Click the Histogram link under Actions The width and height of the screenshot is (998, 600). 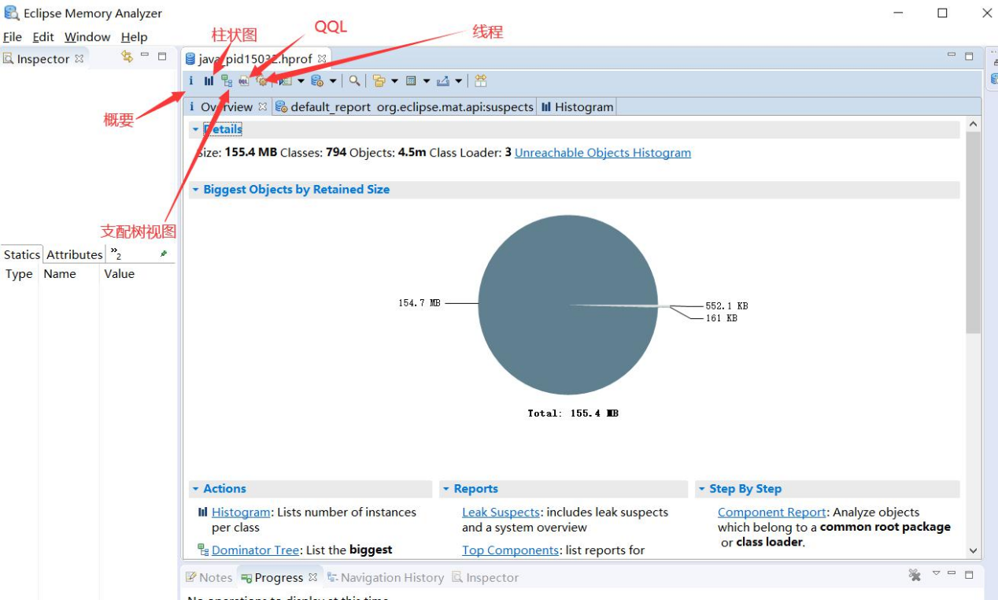pyautogui.click(x=241, y=512)
